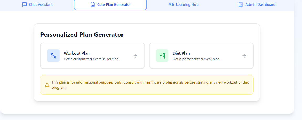Select the Care Plan Generator tab label
The width and height of the screenshot is (302, 120).
(x=114, y=4)
